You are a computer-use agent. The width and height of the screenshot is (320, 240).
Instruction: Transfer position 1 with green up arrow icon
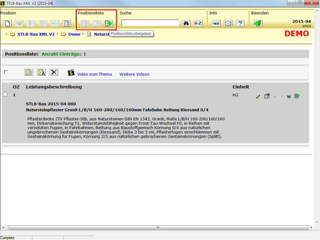(297, 96)
